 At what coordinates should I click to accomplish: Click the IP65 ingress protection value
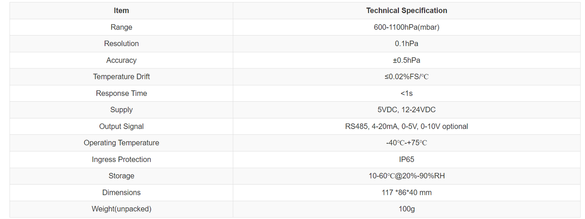point(407,159)
